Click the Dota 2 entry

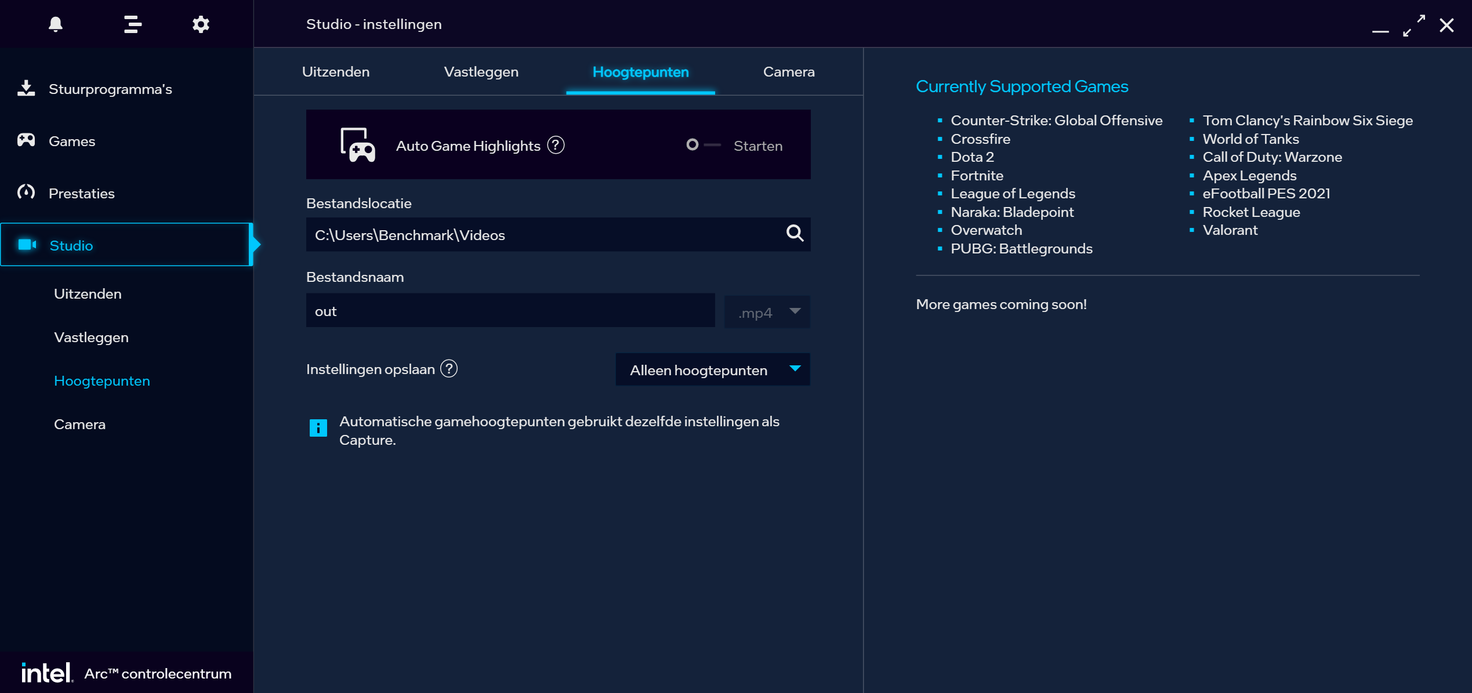click(x=972, y=157)
